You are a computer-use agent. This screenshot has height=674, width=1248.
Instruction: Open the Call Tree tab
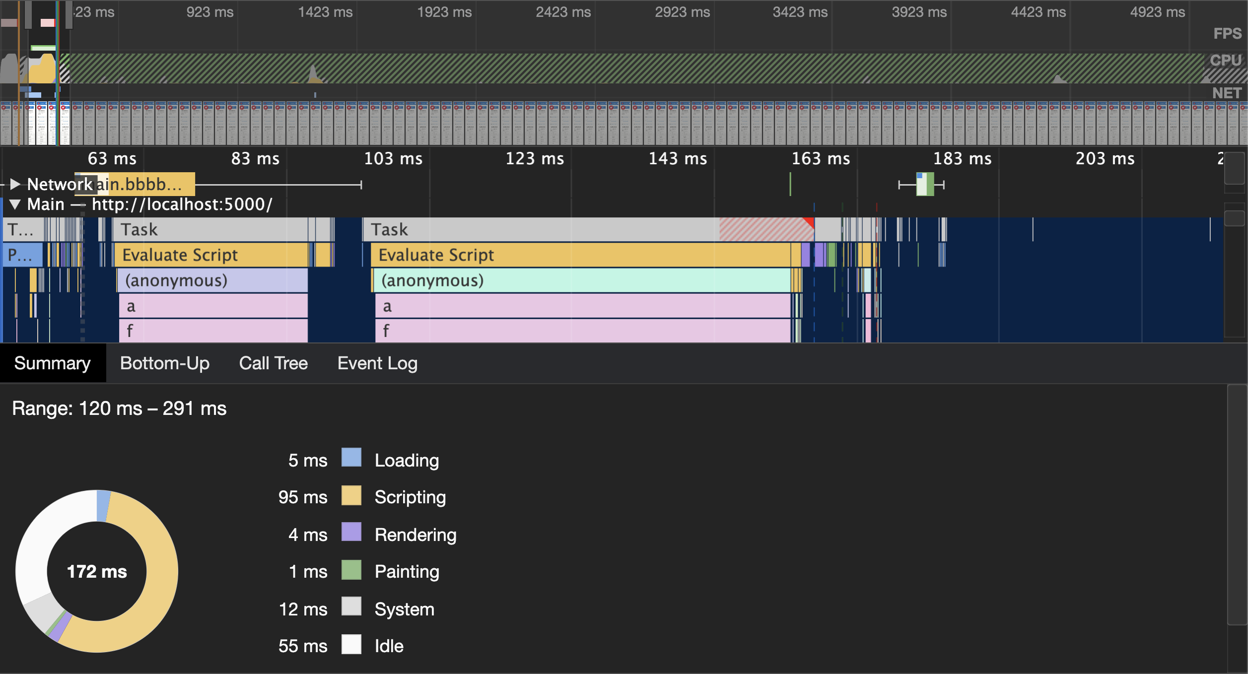pos(273,363)
